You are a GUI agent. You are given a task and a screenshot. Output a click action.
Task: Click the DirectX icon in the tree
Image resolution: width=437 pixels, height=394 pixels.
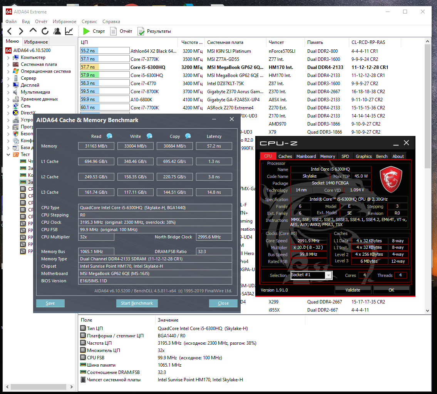coord(16,113)
